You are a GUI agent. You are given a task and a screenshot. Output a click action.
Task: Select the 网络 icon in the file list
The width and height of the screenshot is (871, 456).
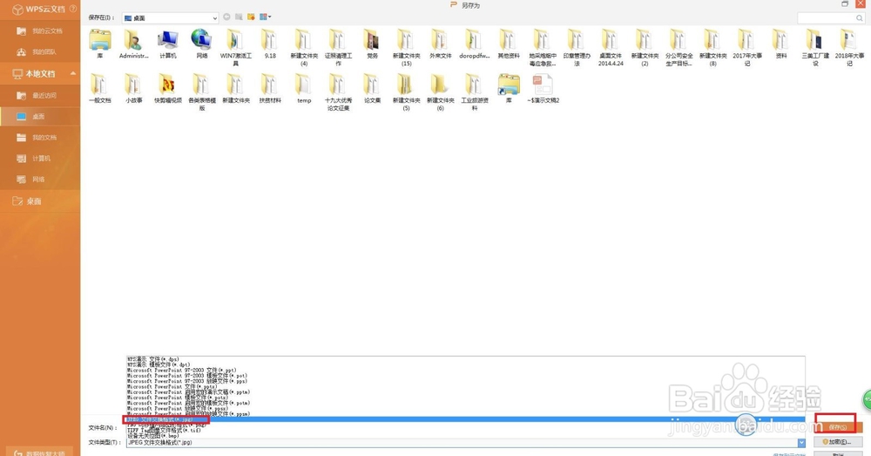click(202, 44)
